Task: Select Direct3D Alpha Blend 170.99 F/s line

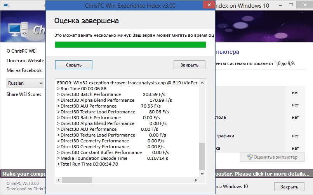Action: click(115, 100)
